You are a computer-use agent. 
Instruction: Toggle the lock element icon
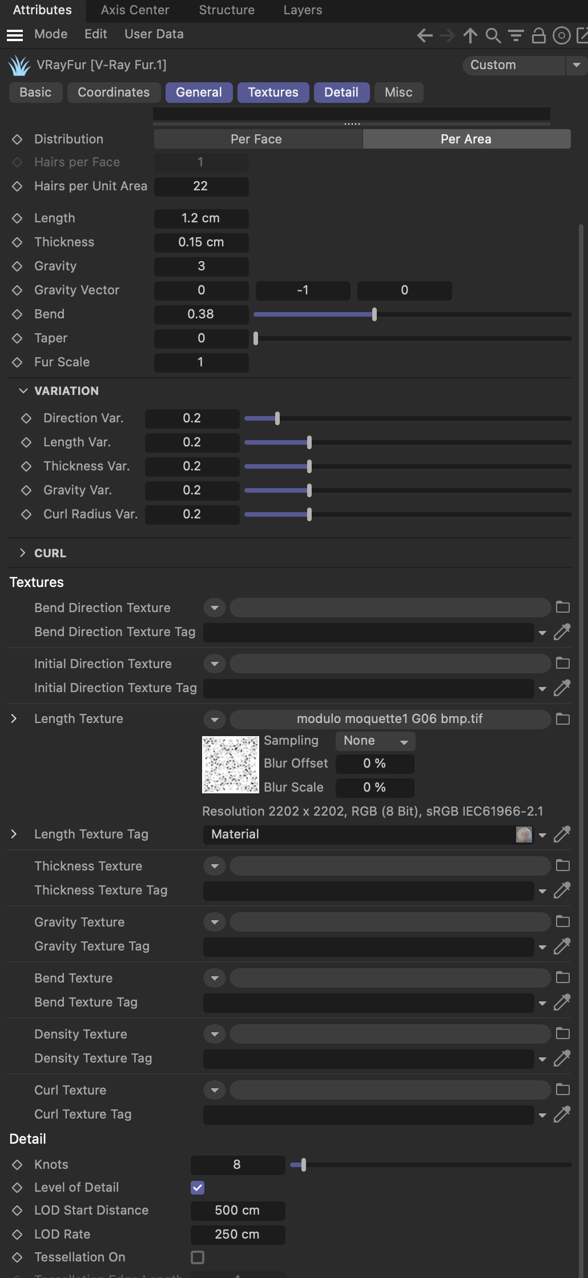pos(538,35)
